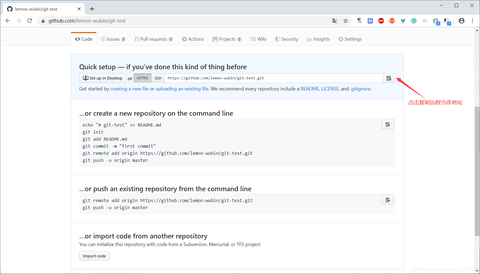480x274 pixels.
Task: Follow the 'creating a new file' link
Action: click(x=129, y=89)
